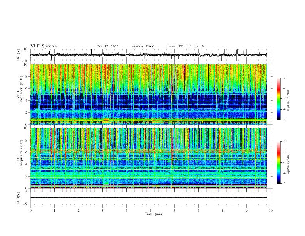Image resolution: width=305 pixels, height=236 pixels.
Task: Click the ch.3 voltage trace panel
Action: [151, 198]
